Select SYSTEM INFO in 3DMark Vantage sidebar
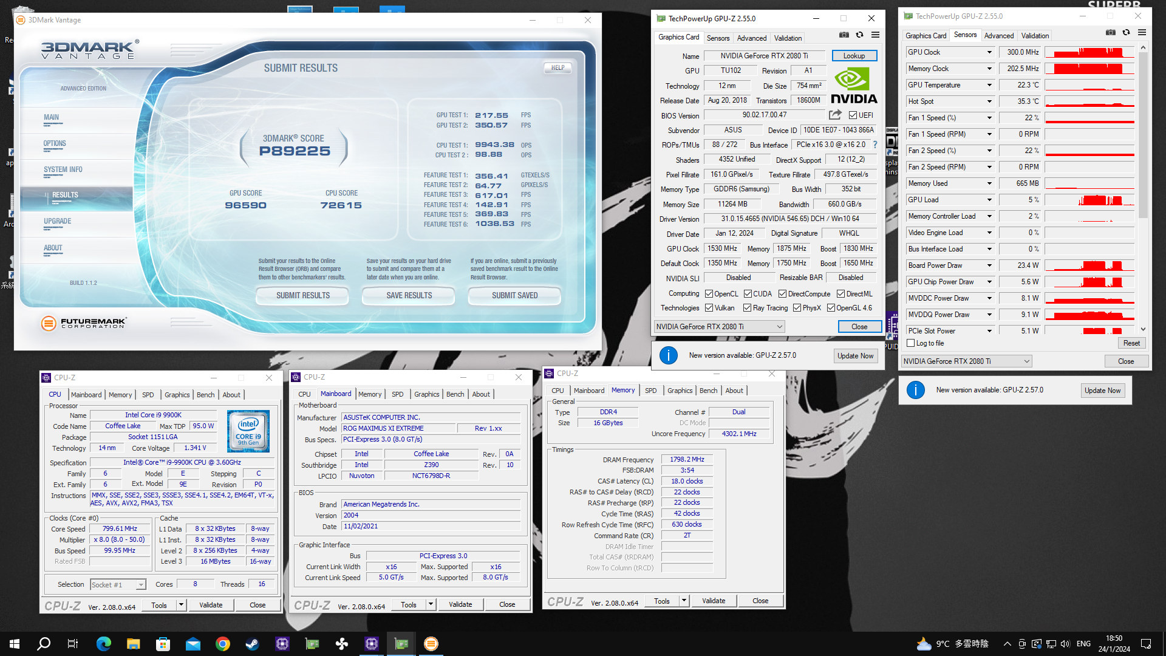This screenshot has height=656, width=1166. (63, 170)
